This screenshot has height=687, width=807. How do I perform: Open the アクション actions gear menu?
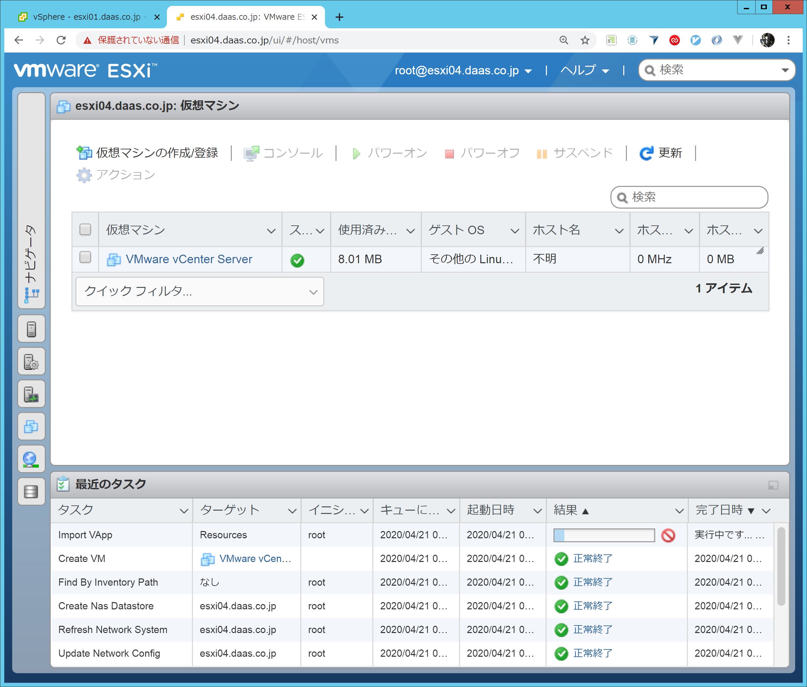116,175
